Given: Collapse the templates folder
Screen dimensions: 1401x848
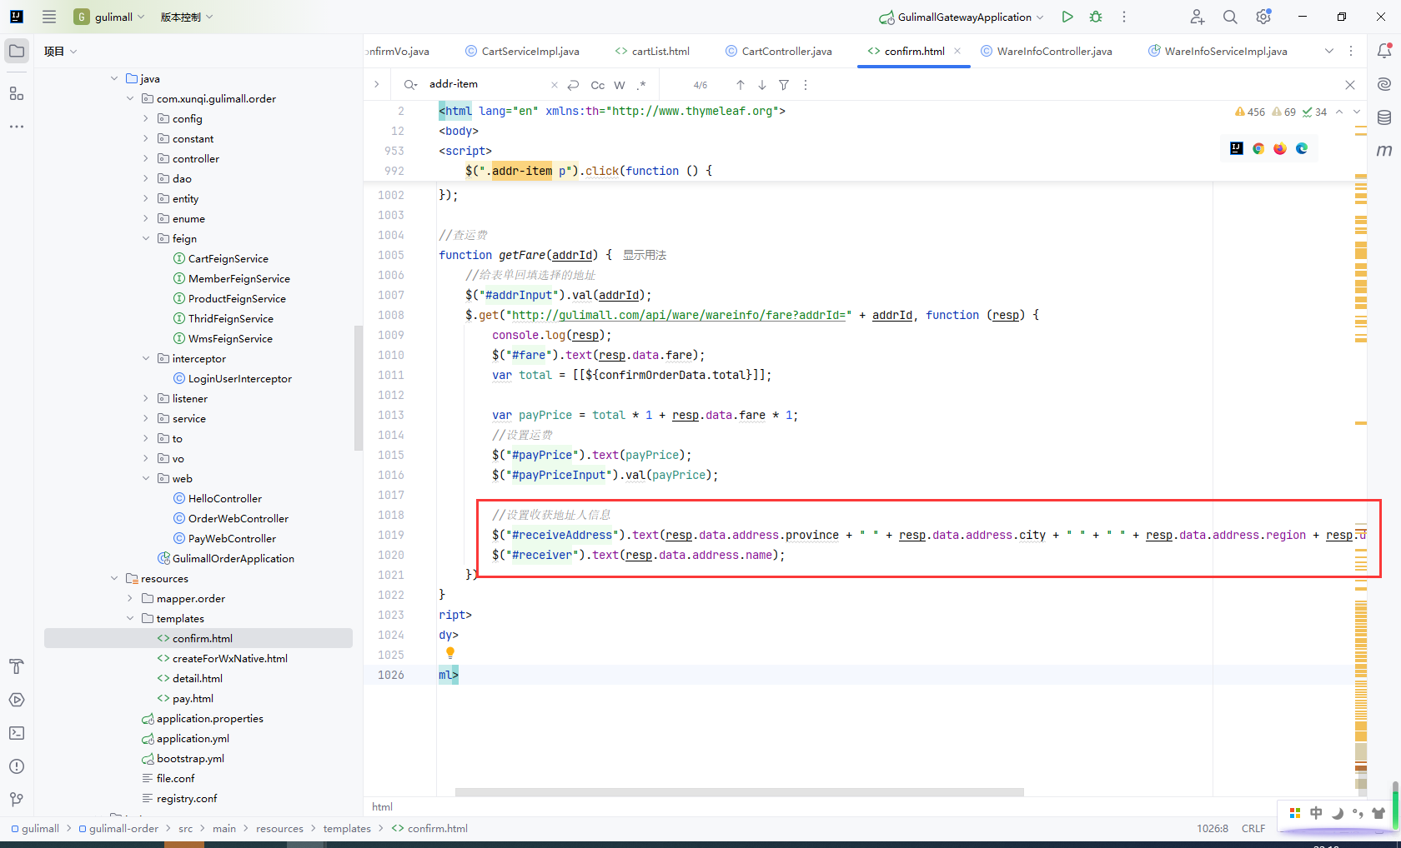Looking at the screenshot, I should [x=130, y=618].
